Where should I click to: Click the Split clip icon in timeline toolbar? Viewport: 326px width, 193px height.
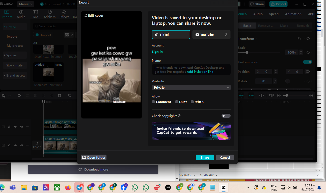pyautogui.click(x=35, y=95)
